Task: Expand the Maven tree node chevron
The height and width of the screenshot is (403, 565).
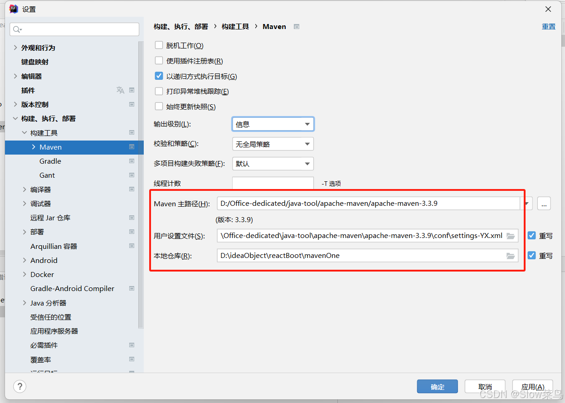Action: click(34, 147)
